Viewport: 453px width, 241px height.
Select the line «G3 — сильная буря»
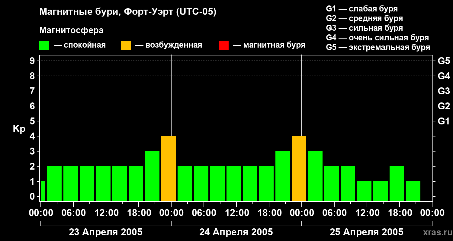pos(365,28)
